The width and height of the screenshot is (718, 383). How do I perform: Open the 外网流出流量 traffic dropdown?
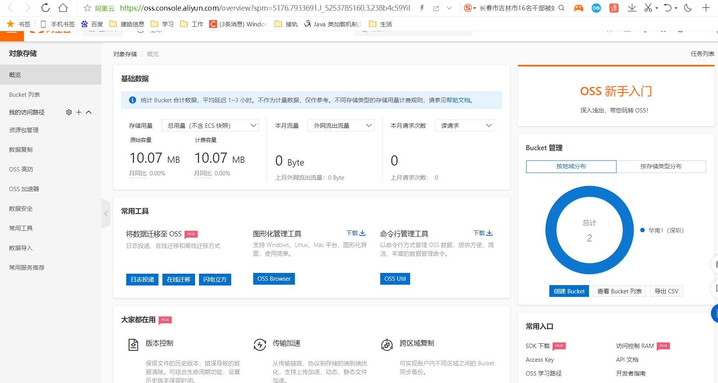coord(341,125)
